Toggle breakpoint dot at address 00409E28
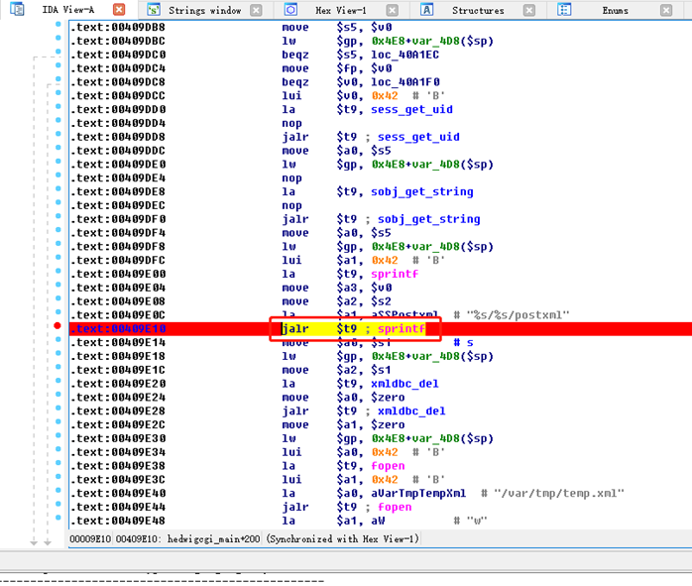 click(x=58, y=408)
